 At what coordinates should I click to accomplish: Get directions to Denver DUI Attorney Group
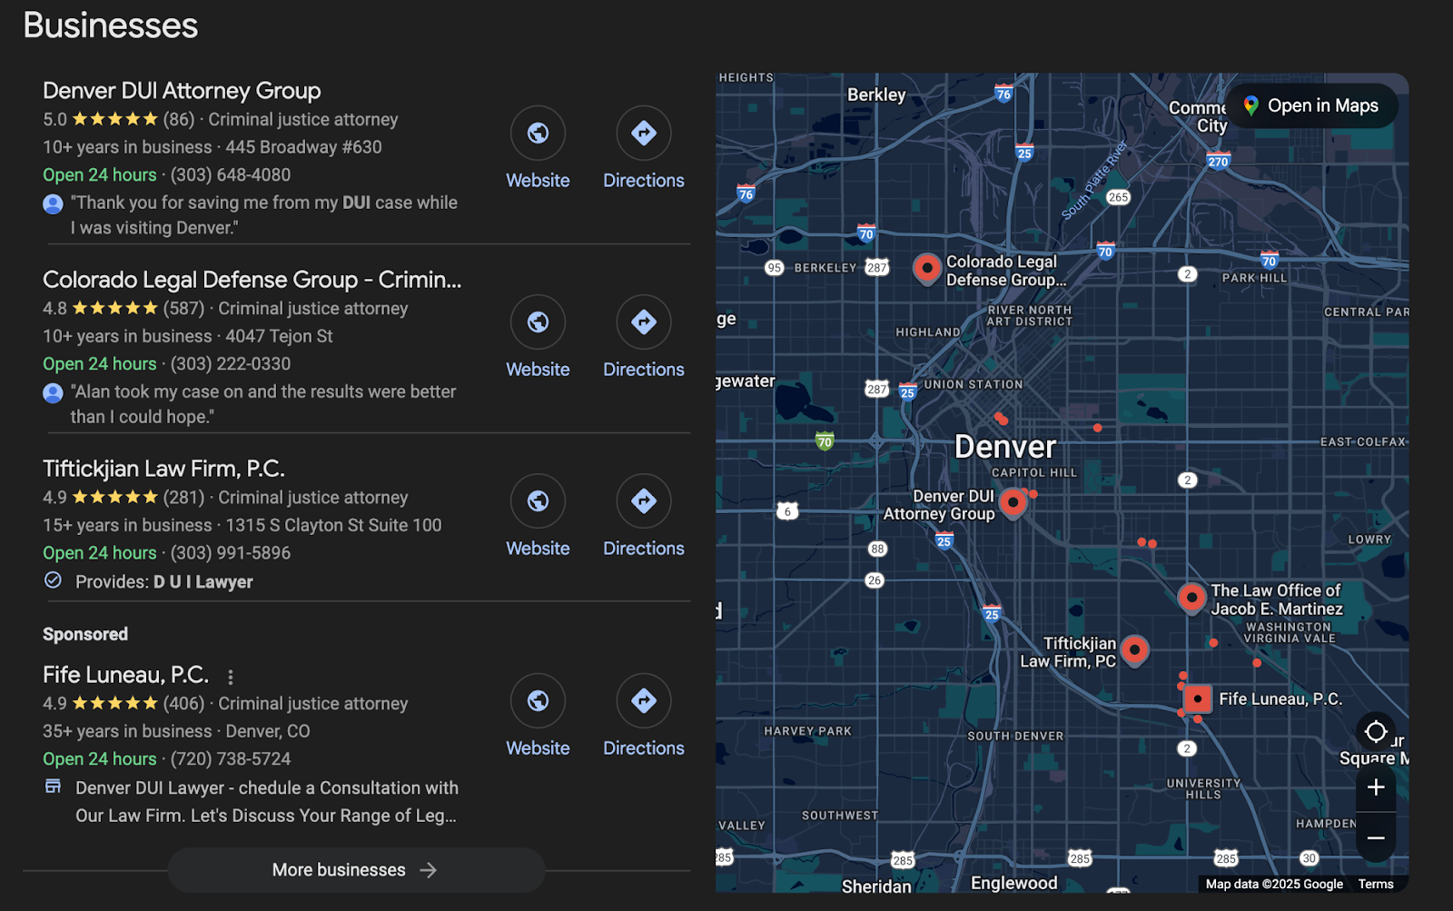643,134
